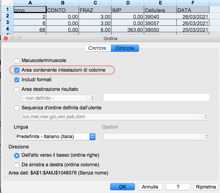This screenshot has height=193, width=220.
Task: Uncheck Area contenente intestazioni di colonne
Action: click(17, 70)
